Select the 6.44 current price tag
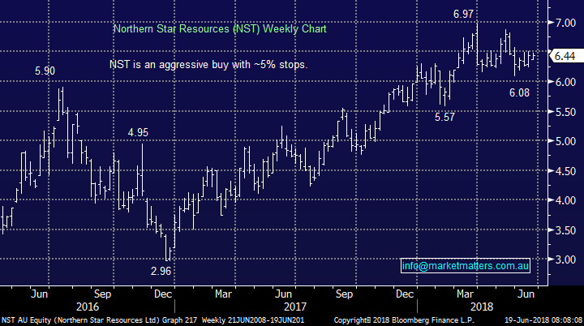 tap(564, 56)
